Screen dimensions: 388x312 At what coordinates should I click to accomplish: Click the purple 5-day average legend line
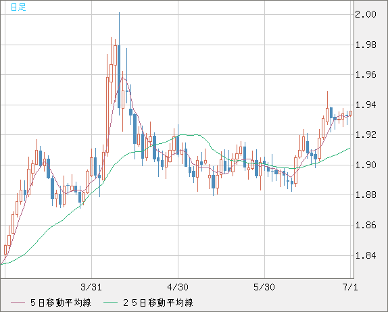(18, 303)
